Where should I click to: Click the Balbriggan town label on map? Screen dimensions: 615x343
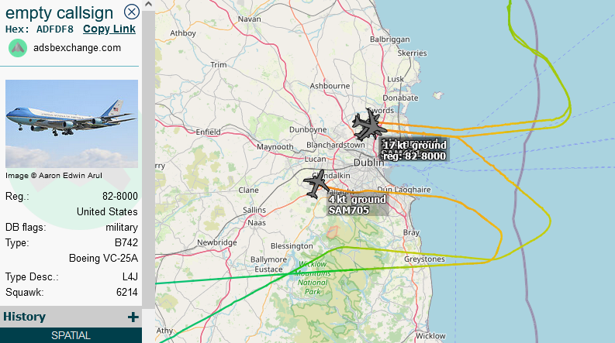(x=389, y=39)
